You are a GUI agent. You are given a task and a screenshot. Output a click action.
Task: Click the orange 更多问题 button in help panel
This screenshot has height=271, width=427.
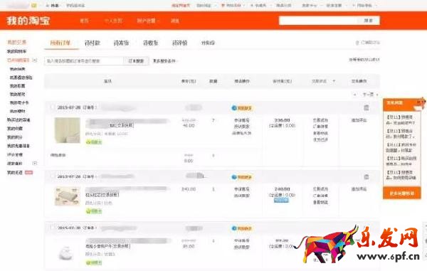tap(402, 193)
